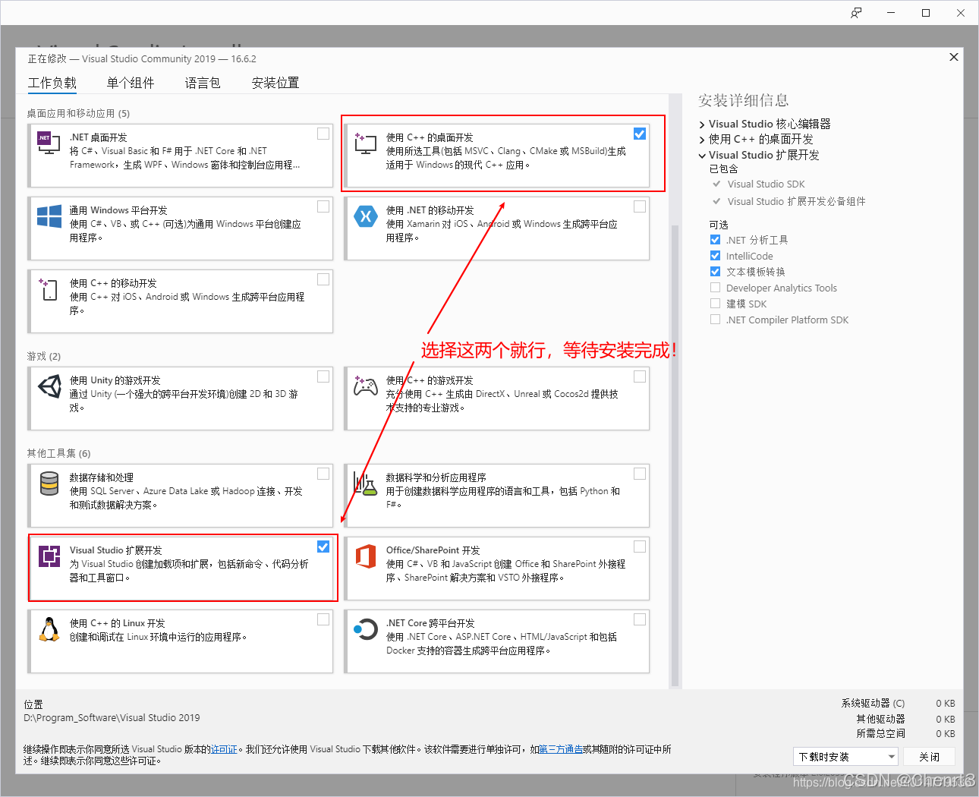The width and height of the screenshot is (979, 797).
Task: Click the .NET Core cross-platform icon
Action: pyautogui.click(x=365, y=630)
